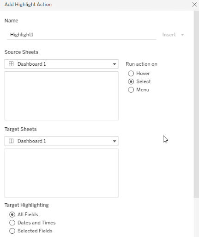The height and width of the screenshot is (237, 199).
Task: Expand the Insert dropdown arrow
Action: coord(182,35)
